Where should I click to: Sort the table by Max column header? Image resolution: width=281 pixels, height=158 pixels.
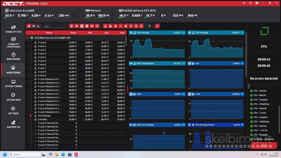122,33
